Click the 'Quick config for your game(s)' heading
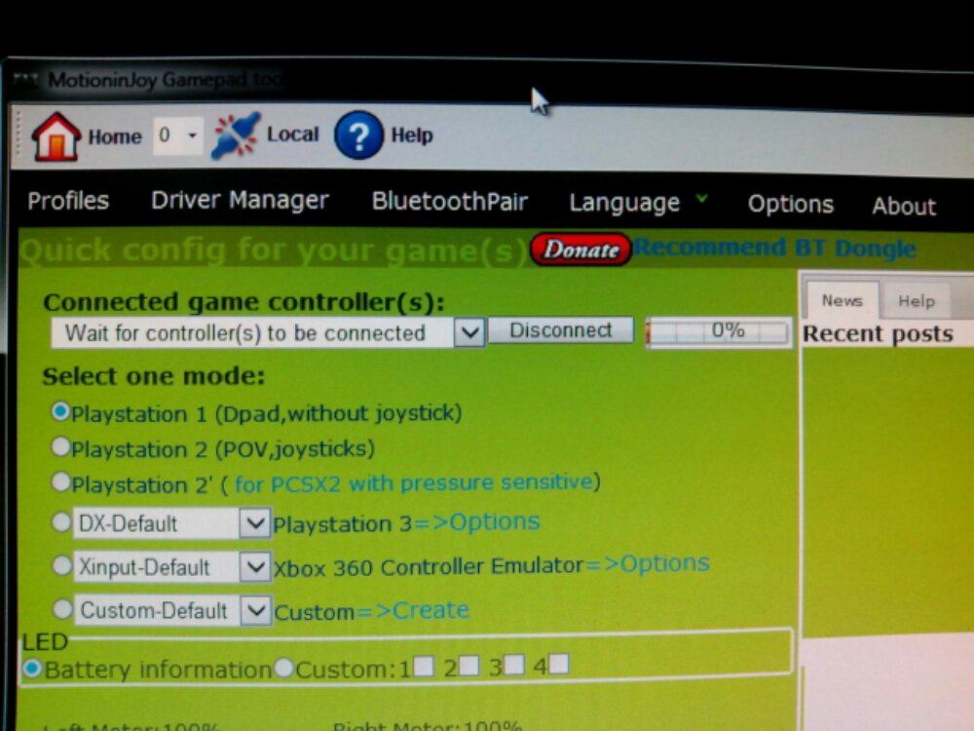Screen dimensions: 974x731 (x=274, y=250)
